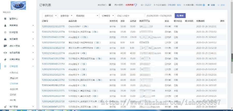This screenshot has height=111, width=233.
Task: Click the 提现 withdraw link
Action: point(179,5)
